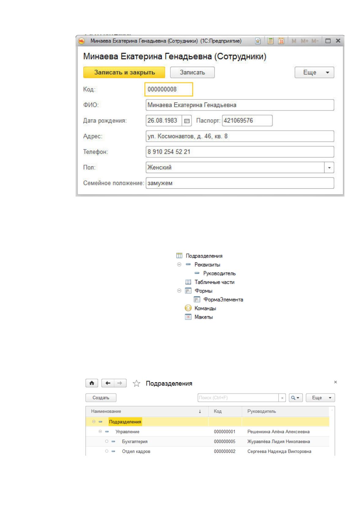Click the Дата рождения date field
This screenshot has width=364, height=515.
[x=164, y=120]
